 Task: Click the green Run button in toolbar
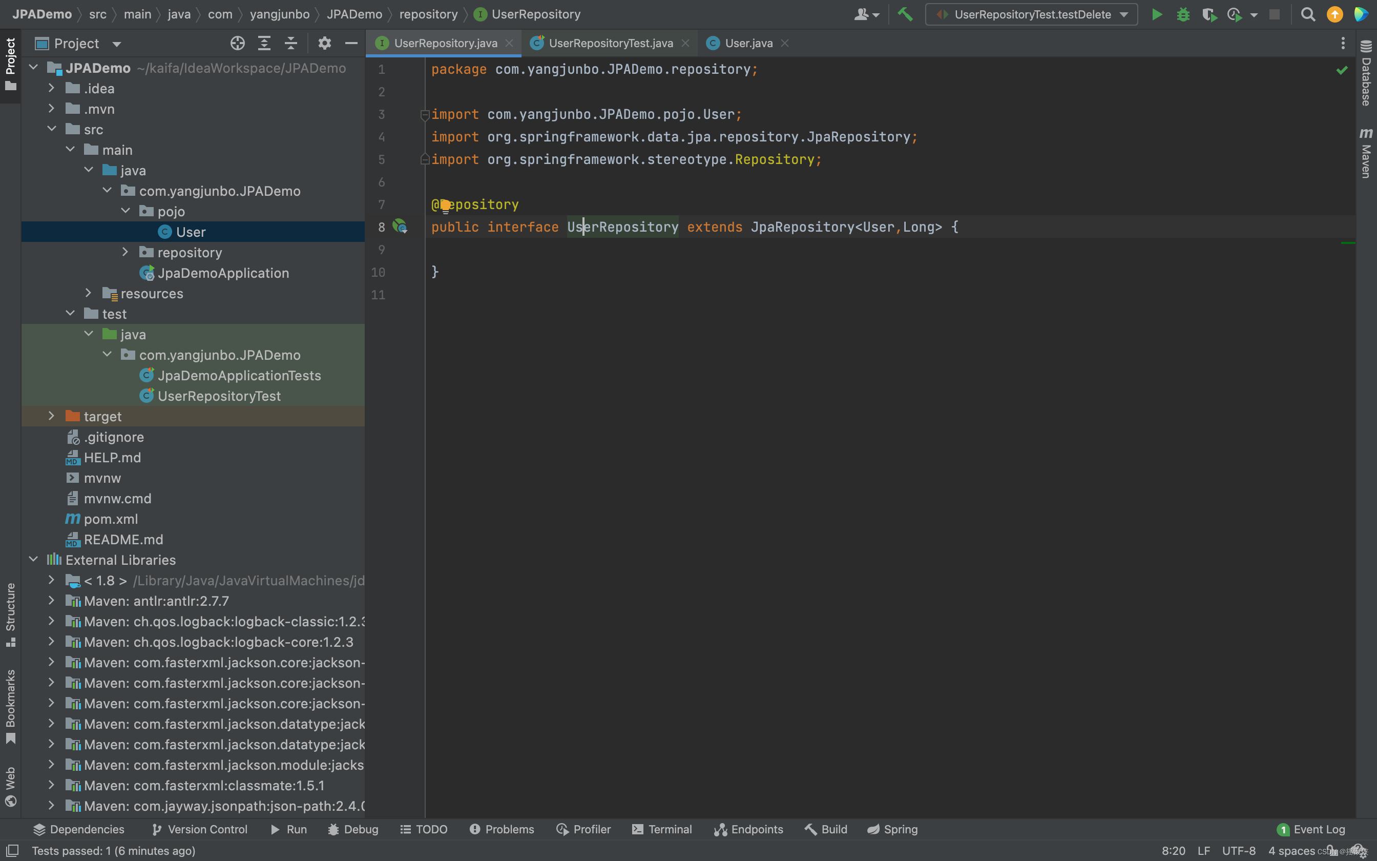(1156, 14)
